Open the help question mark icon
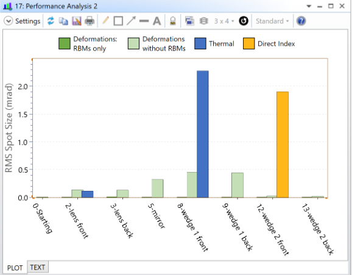This screenshot has width=352, height=275. click(x=301, y=21)
